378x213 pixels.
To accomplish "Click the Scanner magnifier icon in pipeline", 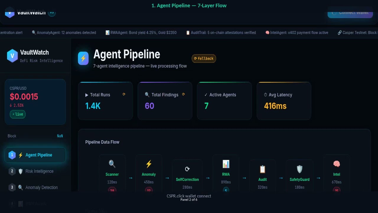I will tap(112, 164).
